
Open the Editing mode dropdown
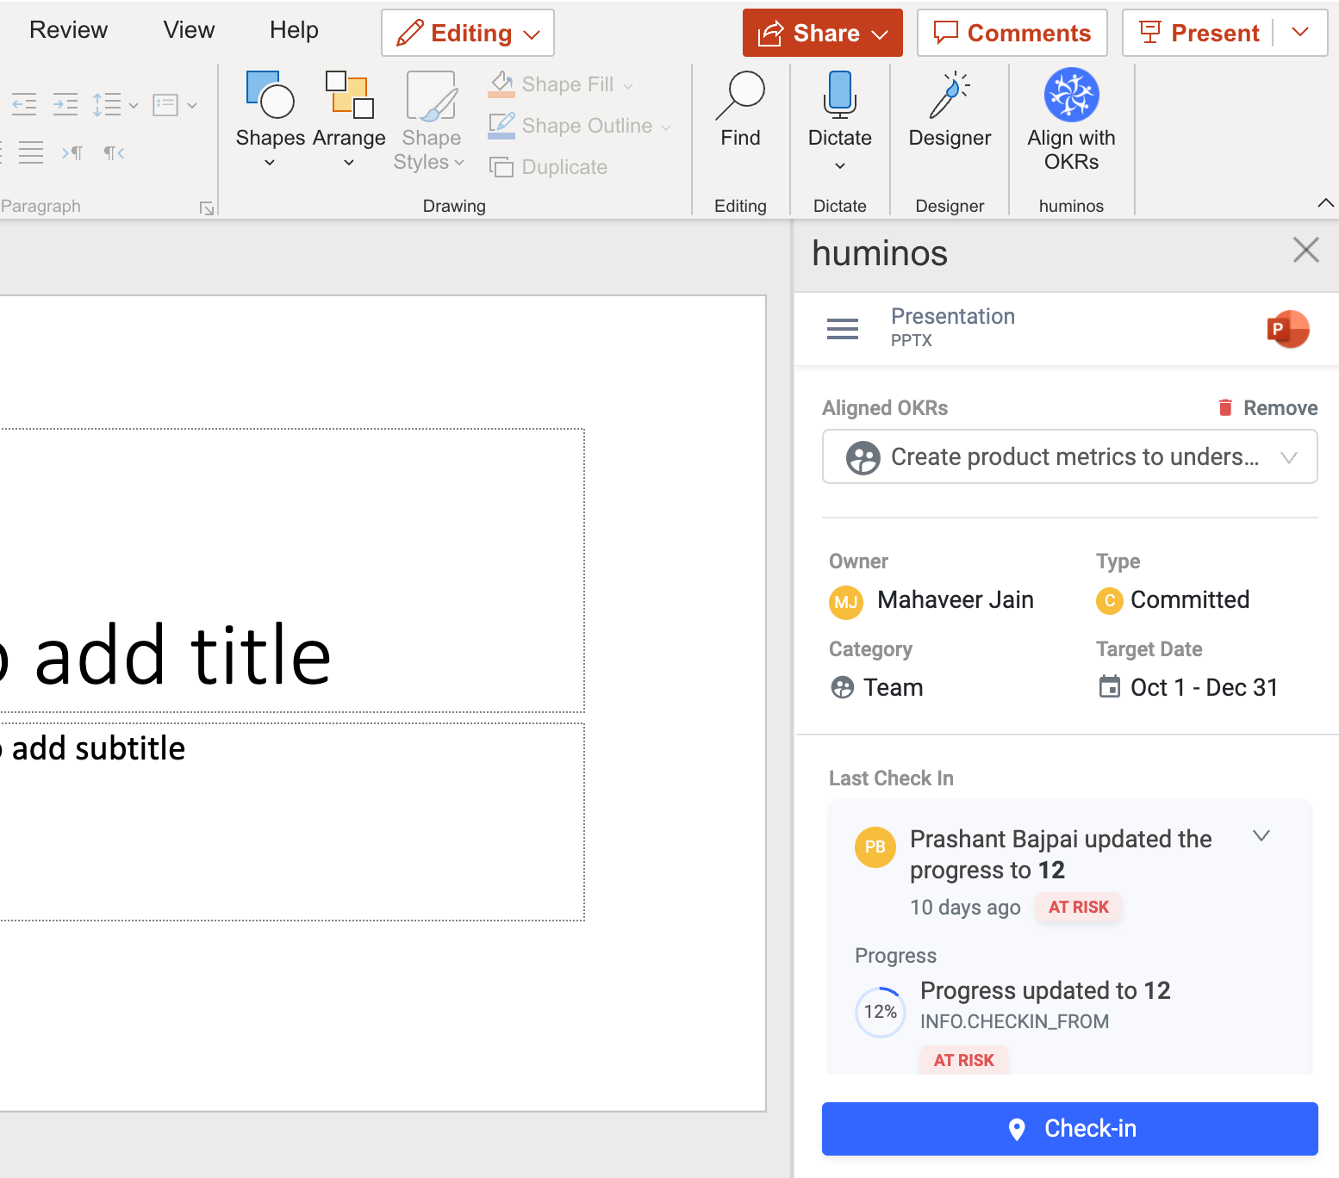(468, 33)
